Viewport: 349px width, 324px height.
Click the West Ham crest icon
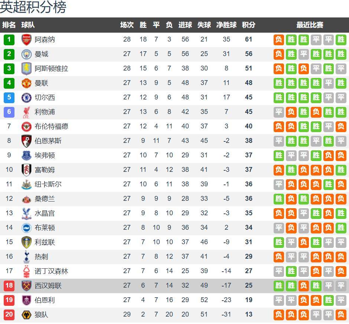tap(26, 286)
